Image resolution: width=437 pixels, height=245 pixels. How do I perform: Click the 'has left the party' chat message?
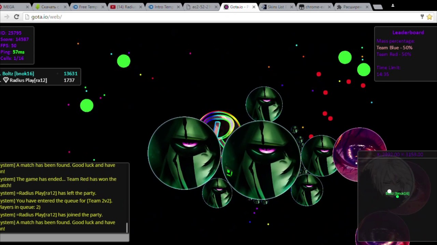[x=48, y=193]
